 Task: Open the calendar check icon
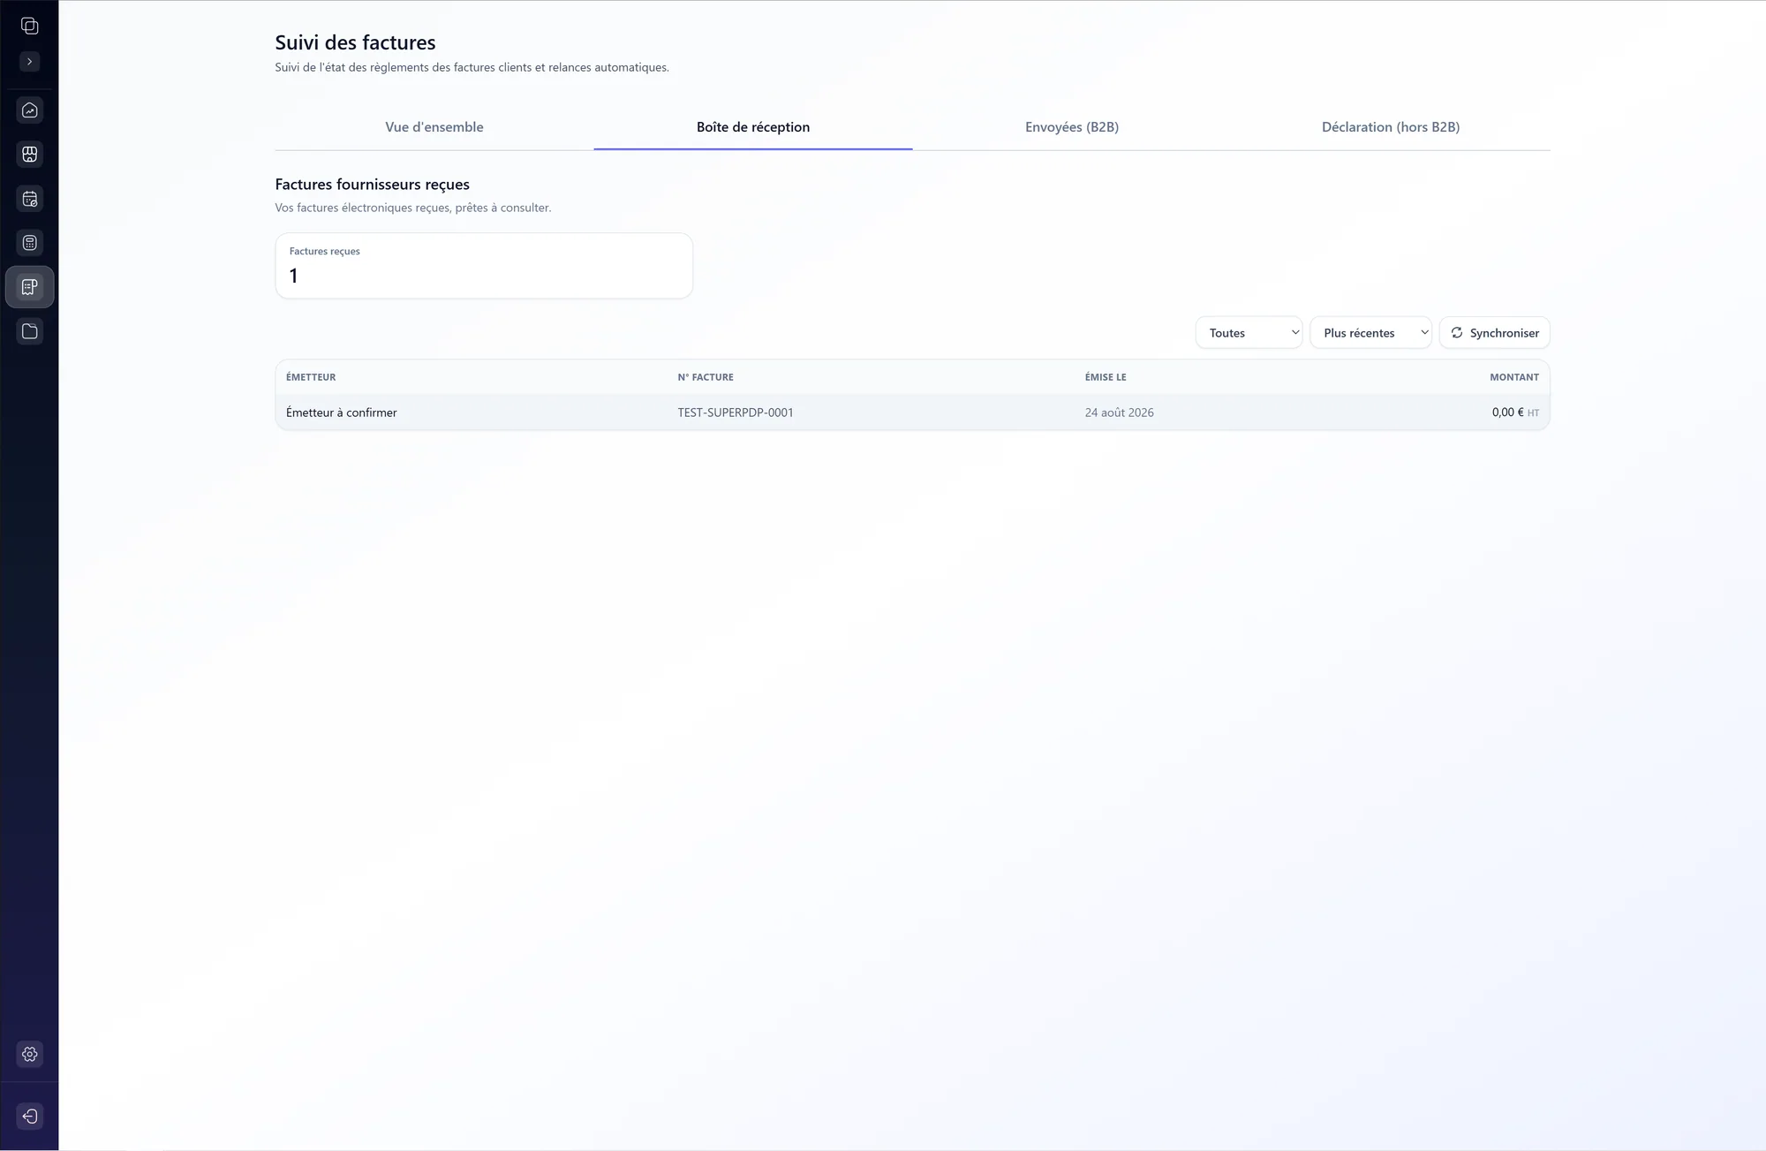[x=29, y=199]
